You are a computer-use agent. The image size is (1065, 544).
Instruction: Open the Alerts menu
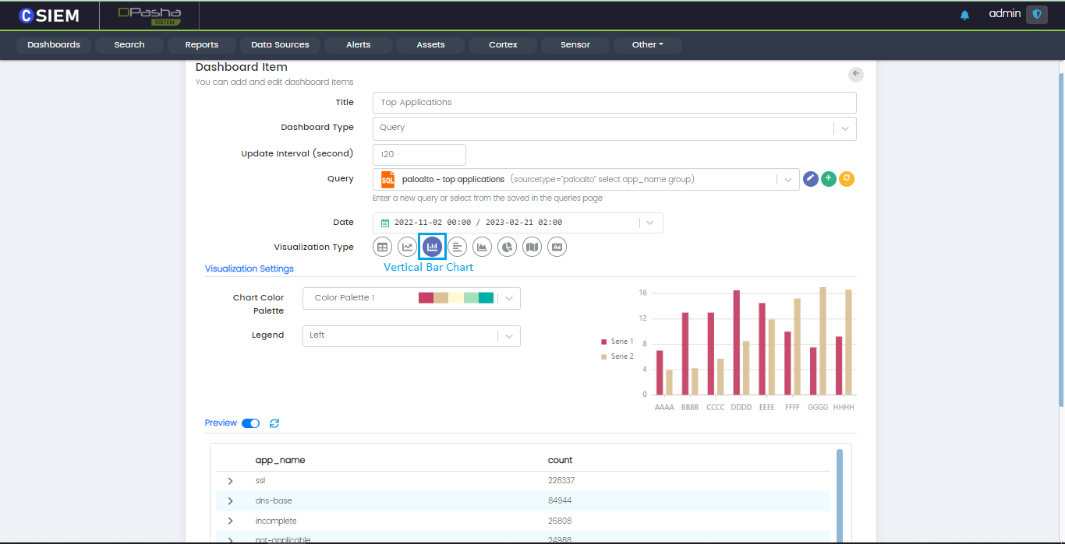(359, 45)
